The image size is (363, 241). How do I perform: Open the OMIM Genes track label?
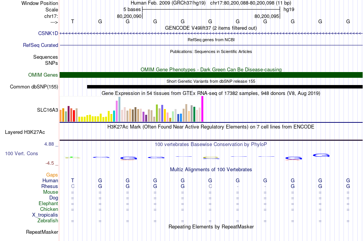click(x=43, y=75)
